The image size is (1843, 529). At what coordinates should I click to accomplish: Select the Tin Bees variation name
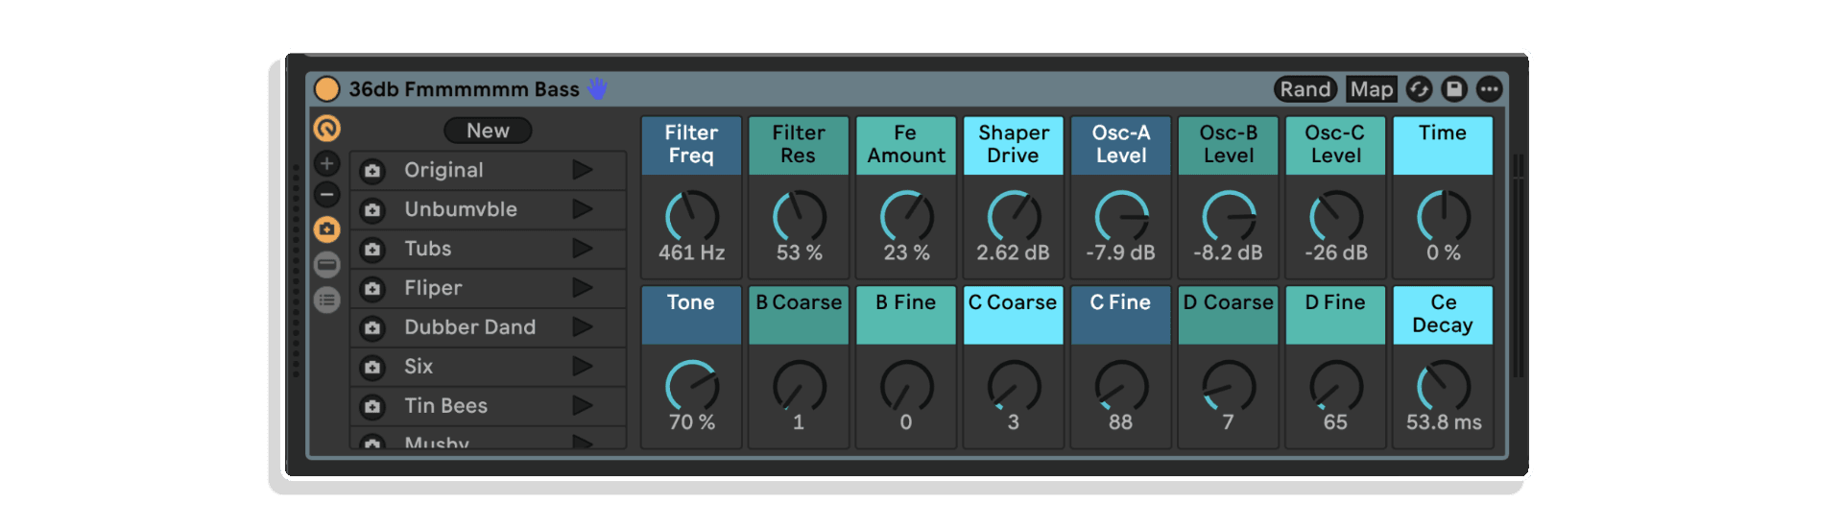446,406
